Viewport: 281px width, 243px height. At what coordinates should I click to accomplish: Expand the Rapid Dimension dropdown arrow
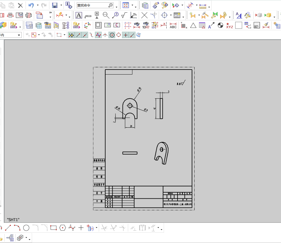click(66, 15)
